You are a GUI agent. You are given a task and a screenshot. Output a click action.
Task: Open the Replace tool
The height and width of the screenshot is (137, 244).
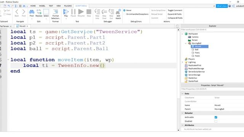tap(39, 13)
